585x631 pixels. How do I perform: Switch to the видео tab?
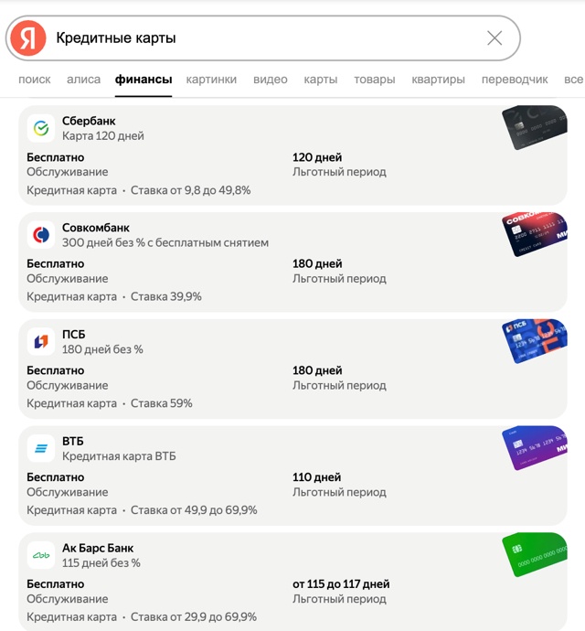click(271, 80)
